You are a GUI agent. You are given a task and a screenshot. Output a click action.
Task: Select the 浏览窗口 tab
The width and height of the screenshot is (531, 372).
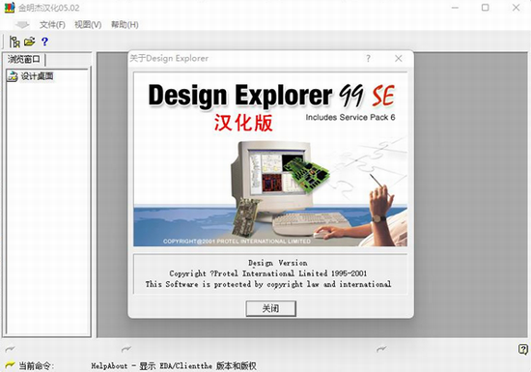coord(24,60)
